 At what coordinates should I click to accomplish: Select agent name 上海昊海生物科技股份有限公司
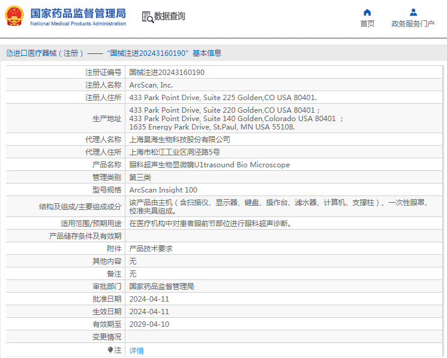pyautogui.click(x=179, y=140)
